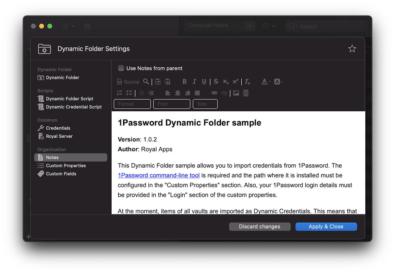Insert a horizontal line
The width and height of the screenshot is (395, 272).
point(246,93)
